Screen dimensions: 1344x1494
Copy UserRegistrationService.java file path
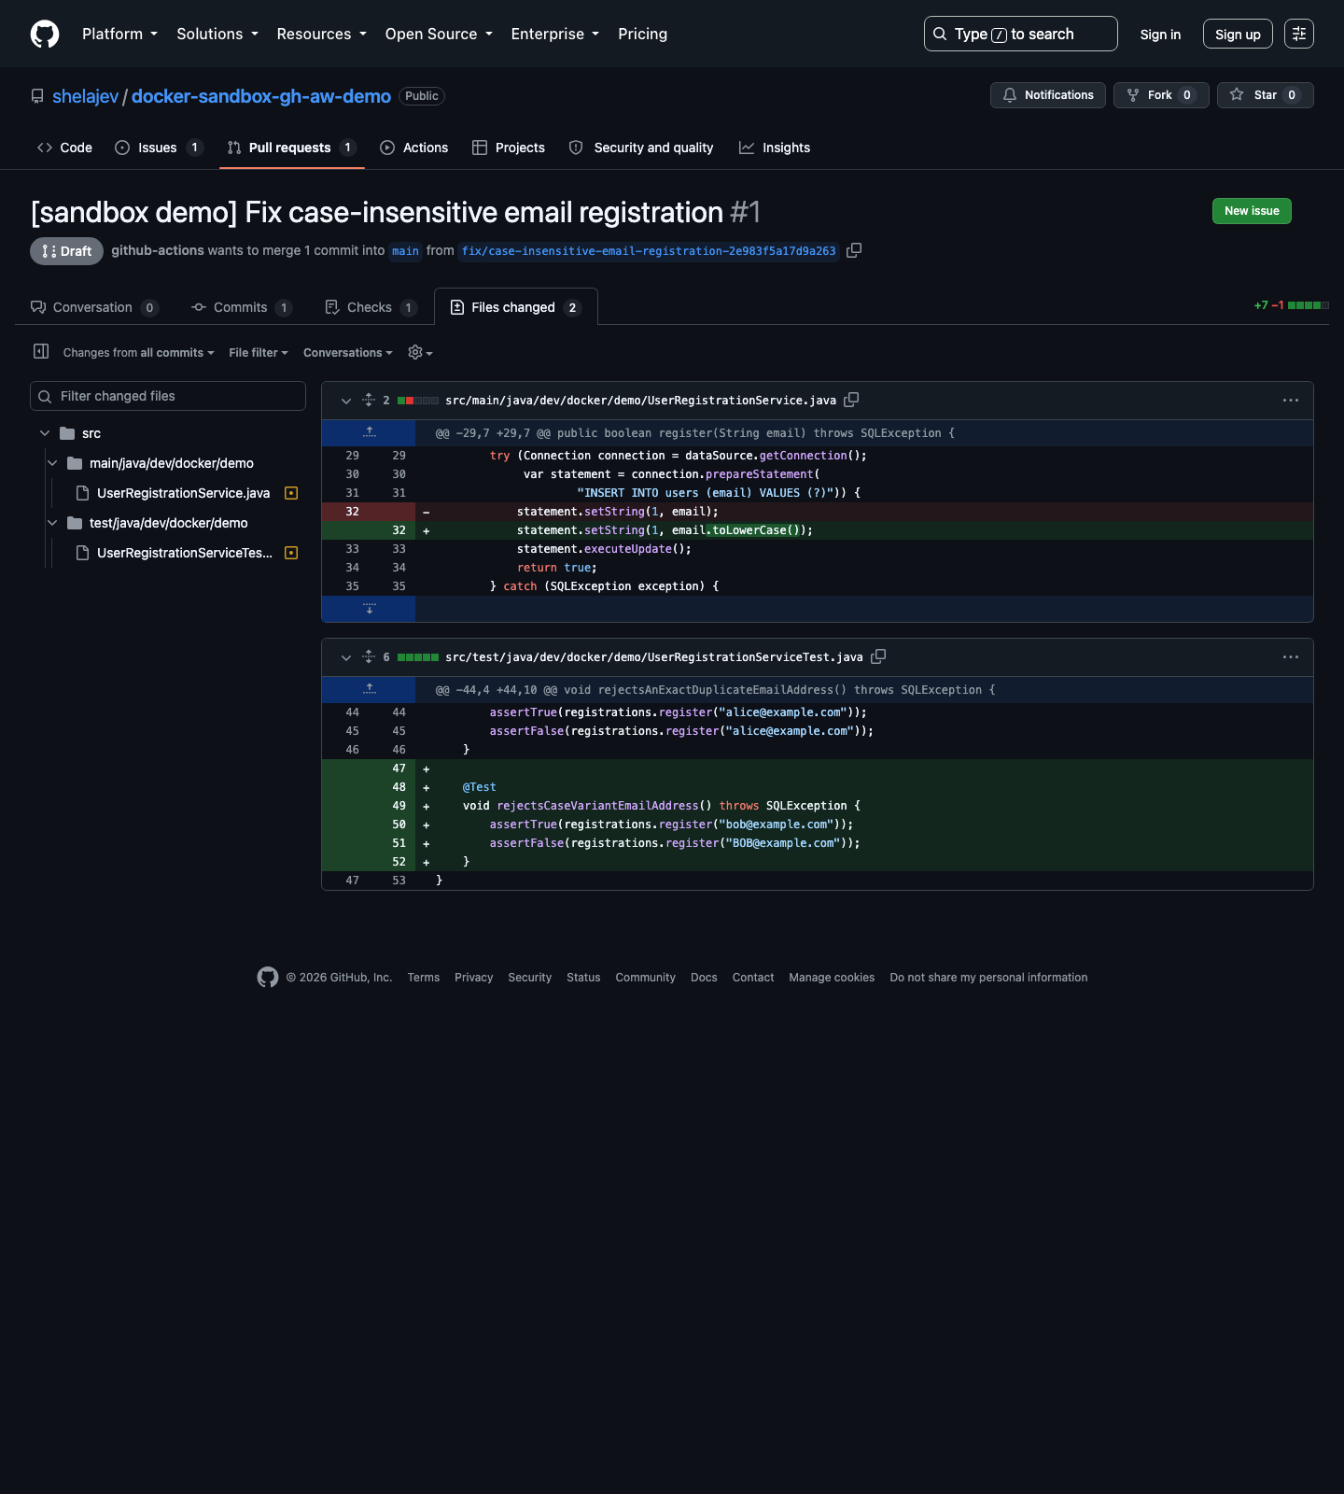[851, 400]
